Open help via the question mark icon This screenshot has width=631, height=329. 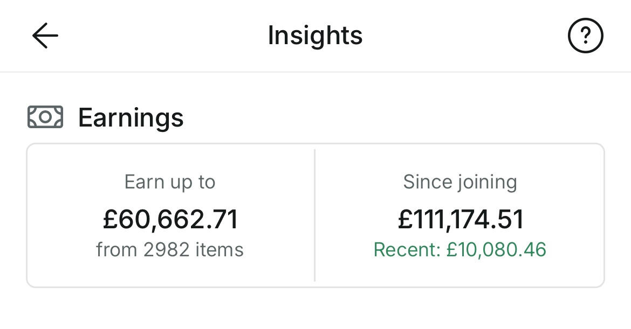tap(585, 36)
